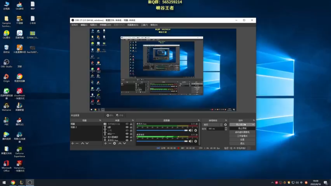Open the 滤镜 filters button above the docks
331x186 pixels.
click(x=120, y=115)
